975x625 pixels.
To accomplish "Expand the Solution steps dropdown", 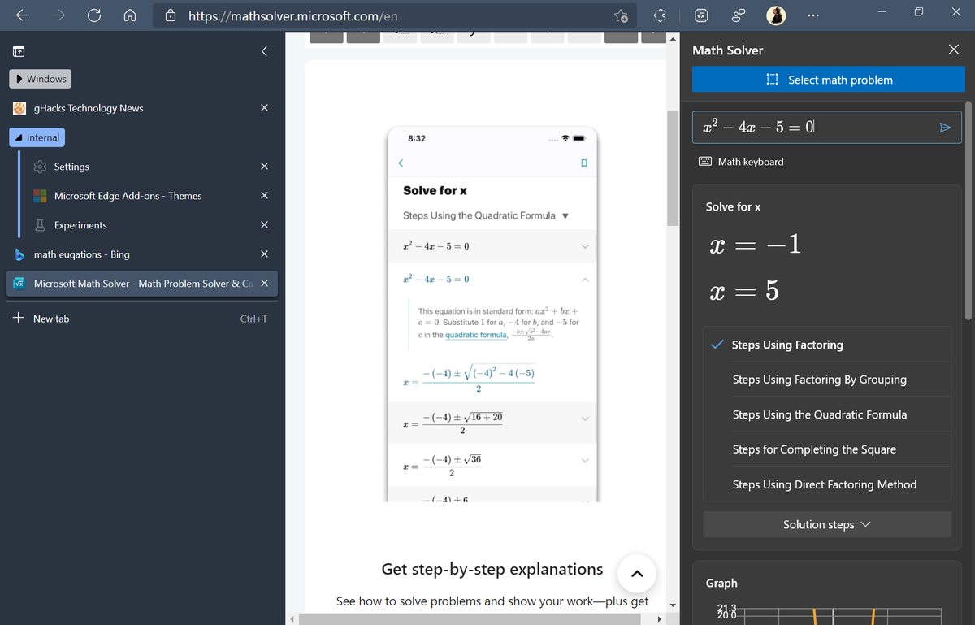I will click(827, 524).
